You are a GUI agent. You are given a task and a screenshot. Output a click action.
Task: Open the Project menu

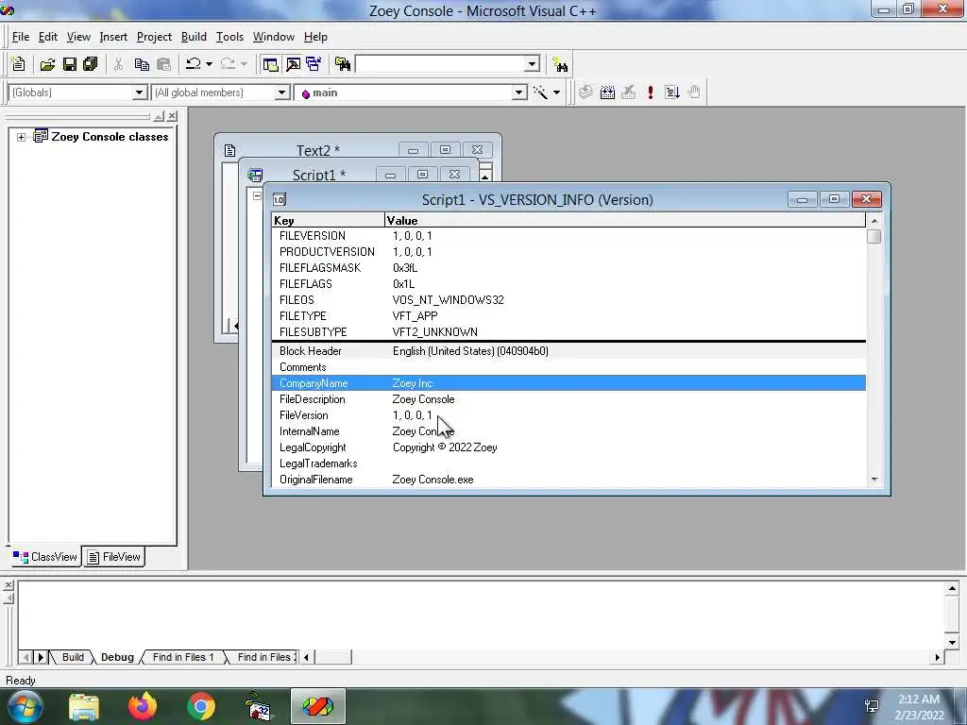[154, 37]
